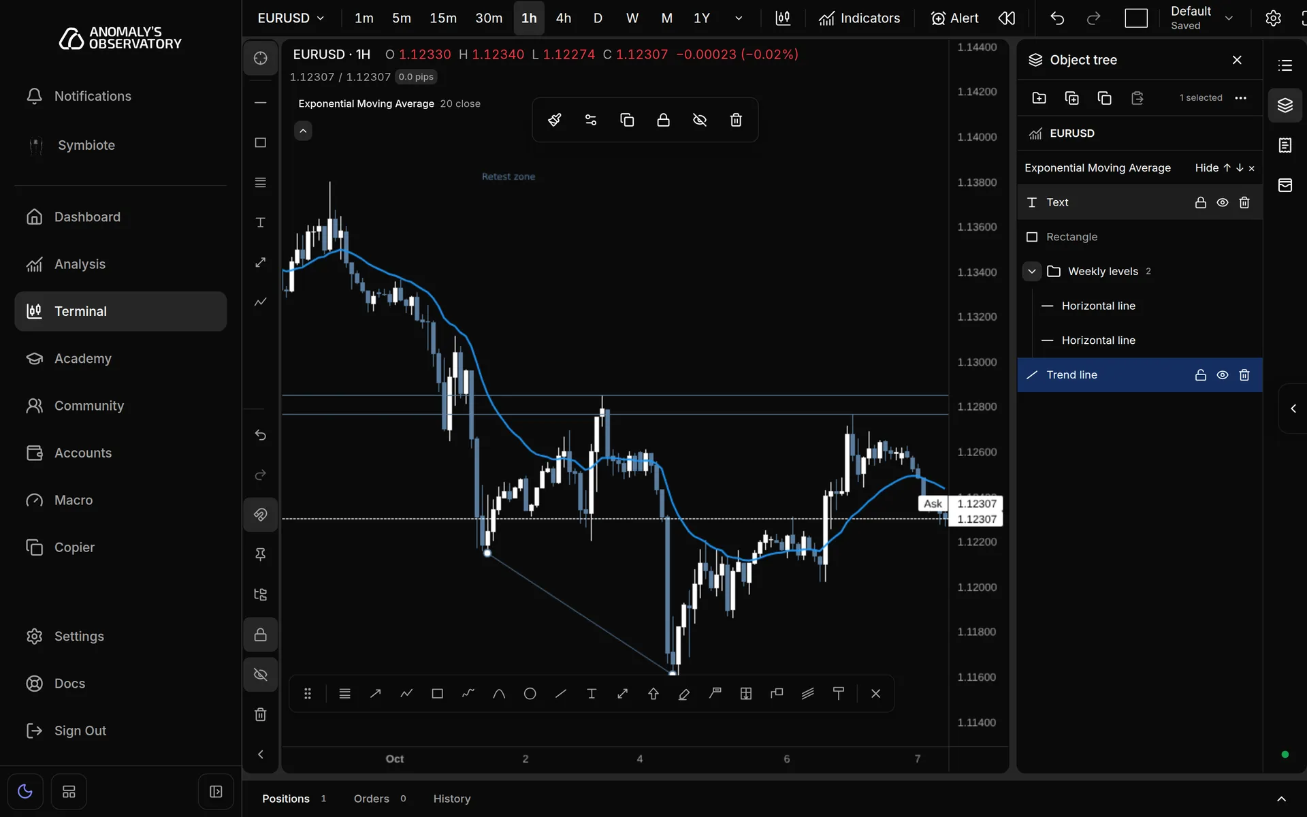Select the eraser highlighter tool in bottom bar
The width and height of the screenshot is (1307, 817).
pyautogui.click(x=684, y=694)
